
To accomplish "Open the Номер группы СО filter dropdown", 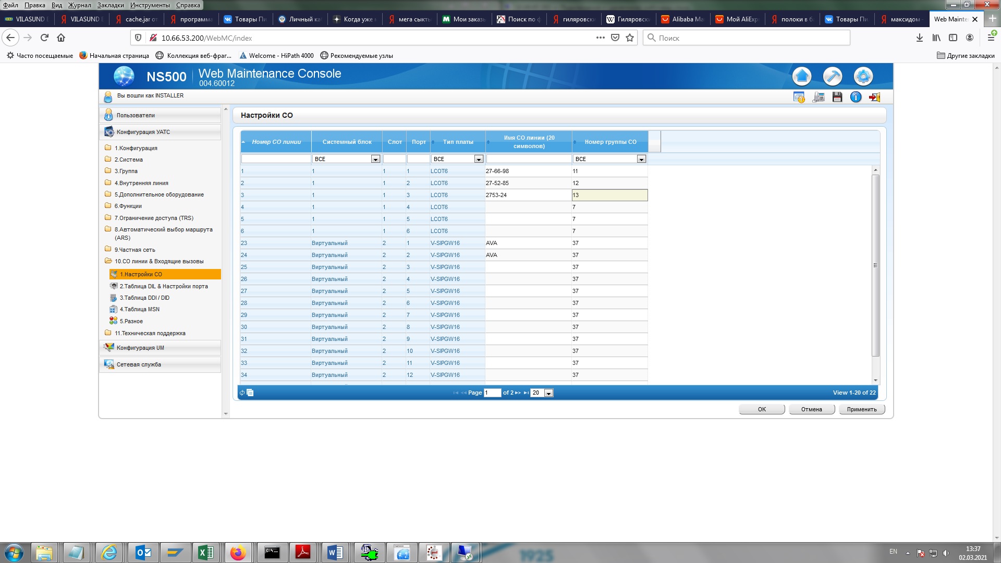I will click(641, 159).
